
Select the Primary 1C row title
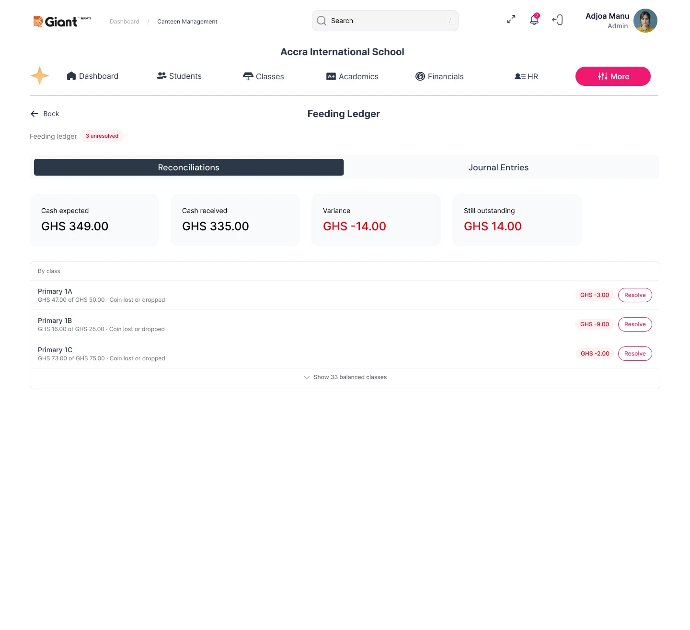pyautogui.click(x=55, y=350)
